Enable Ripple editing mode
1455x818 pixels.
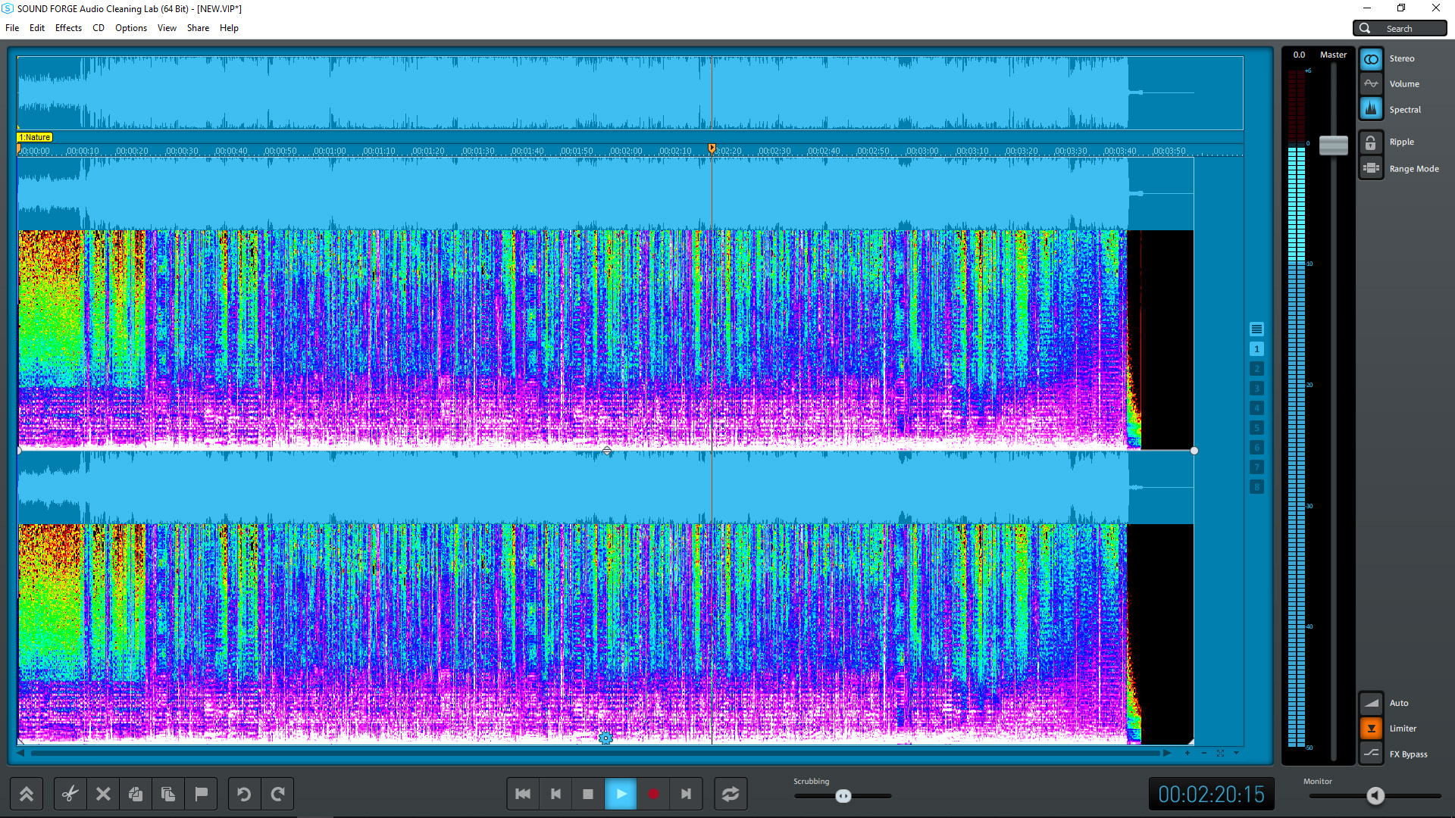[x=1371, y=142]
